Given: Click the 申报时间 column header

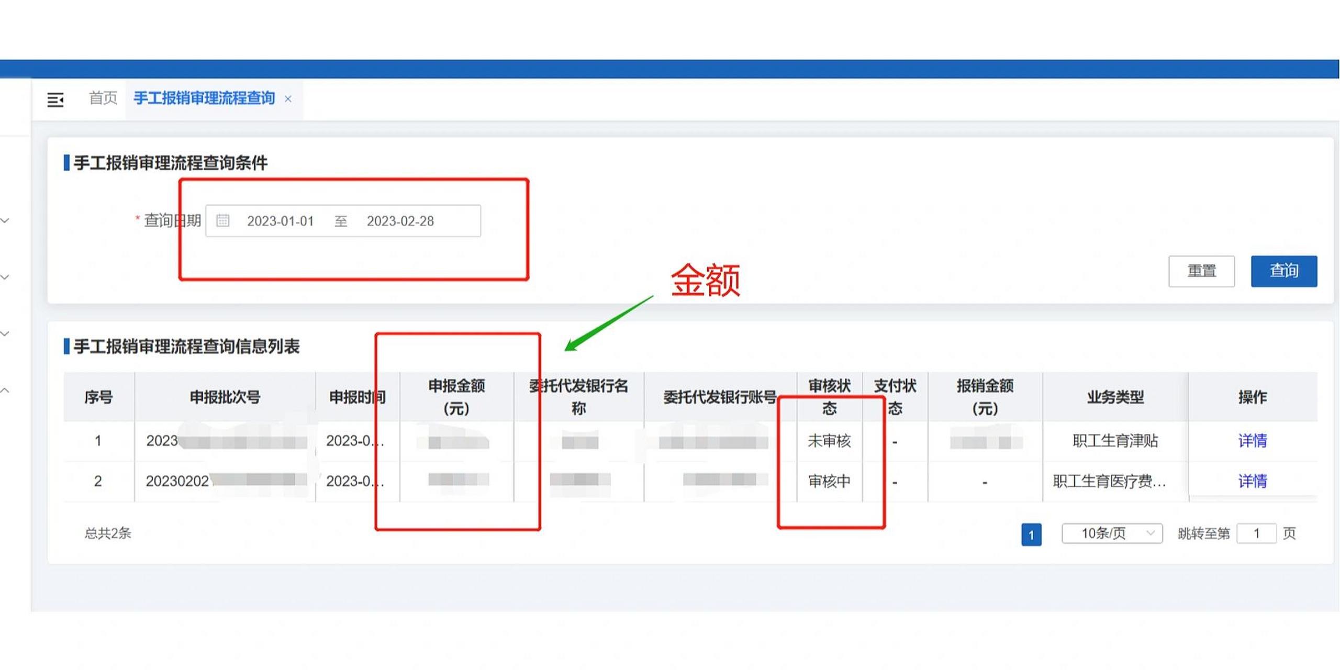Looking at the screenshot, I should pyautogui.click(x=358, y=397).
